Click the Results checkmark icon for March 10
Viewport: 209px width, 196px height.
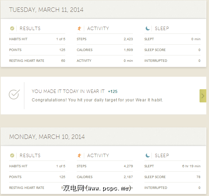point(12,155)
